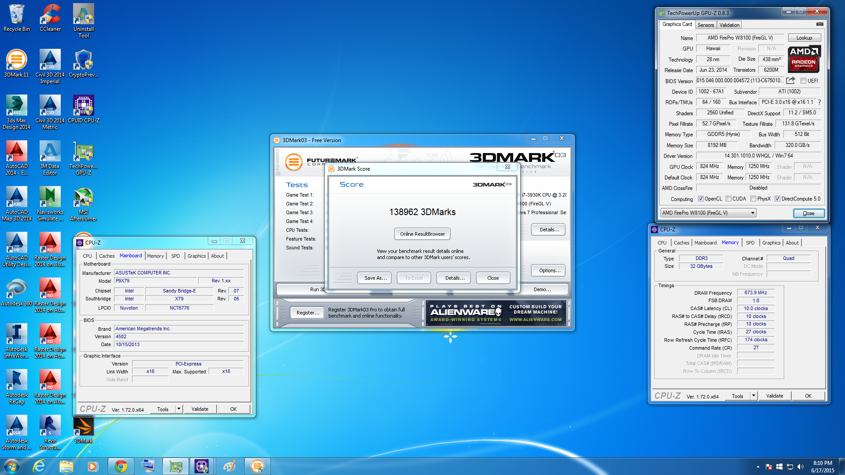The image size is (845, 475).
Task: Click the Close button in GPU-Z
Action: pyautogui.click(x=808, y=213)
